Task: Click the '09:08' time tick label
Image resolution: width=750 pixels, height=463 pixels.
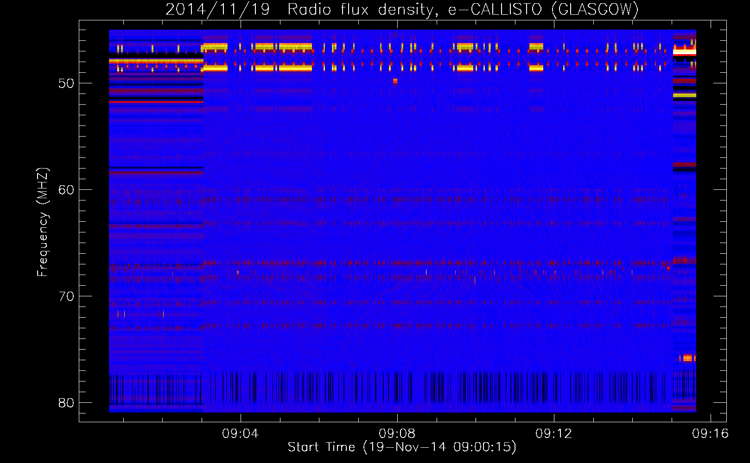Action: tap(397, 434)
